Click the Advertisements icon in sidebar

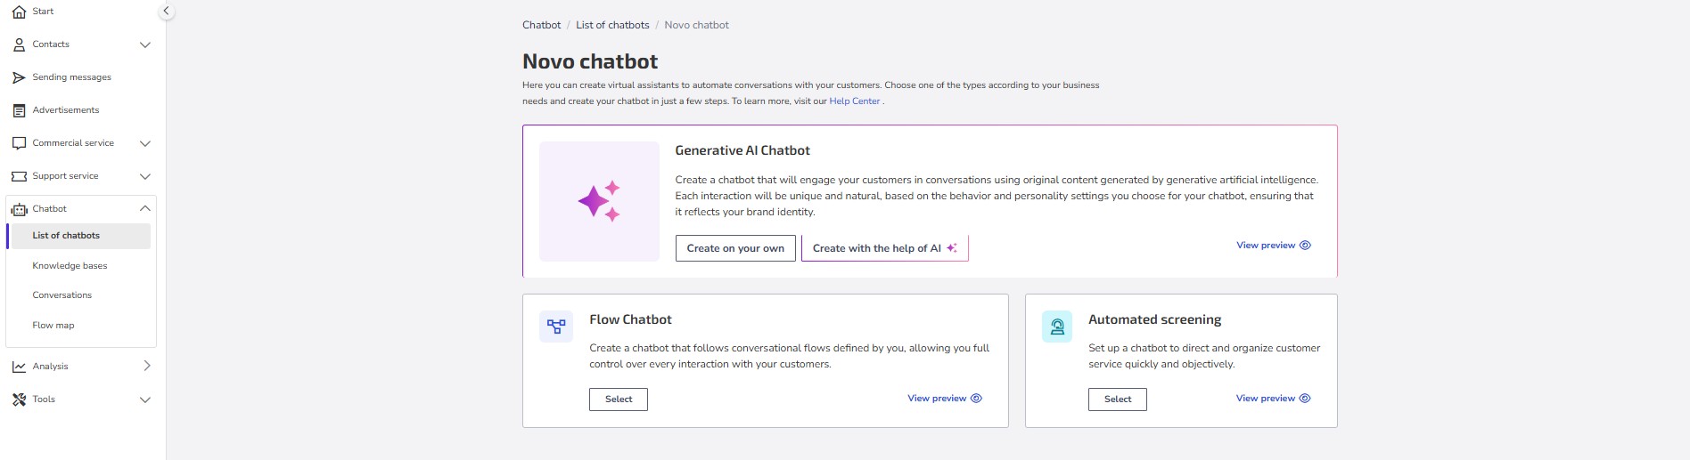click(19, 110)
